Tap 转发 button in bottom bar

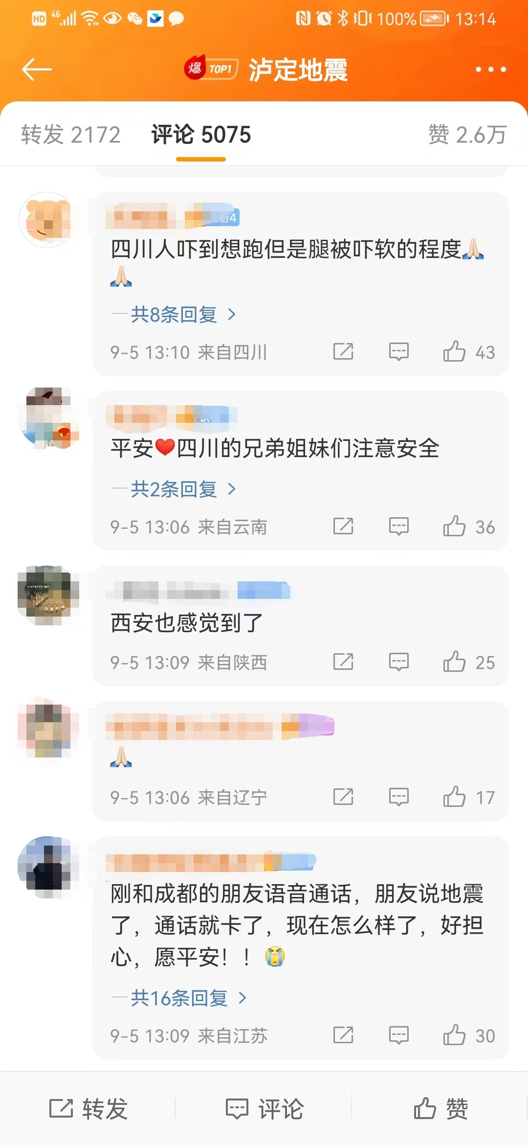88,1108
